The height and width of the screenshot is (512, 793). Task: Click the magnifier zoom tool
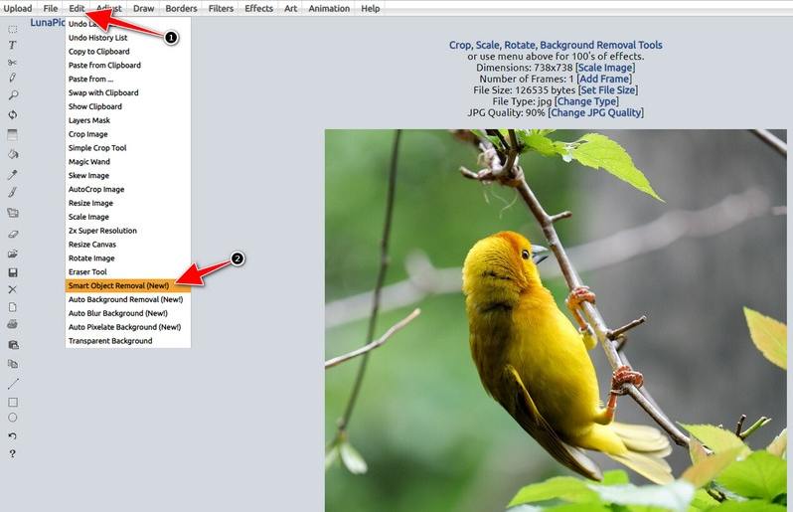coord(13,95)
